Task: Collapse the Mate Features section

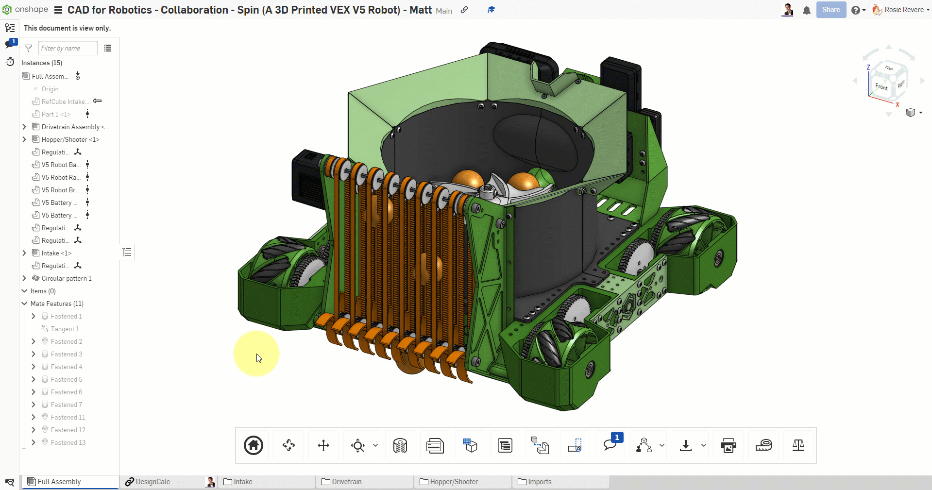Action: (24, 304)
